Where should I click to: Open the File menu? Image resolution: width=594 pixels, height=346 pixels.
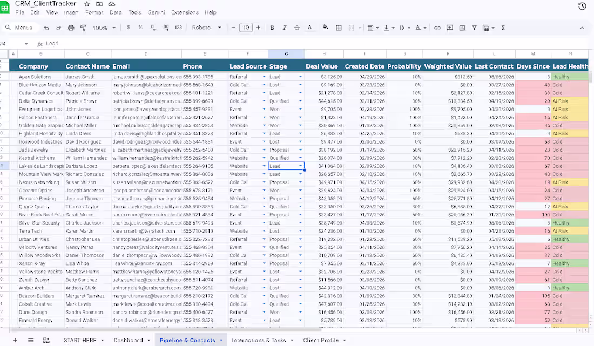19,12
